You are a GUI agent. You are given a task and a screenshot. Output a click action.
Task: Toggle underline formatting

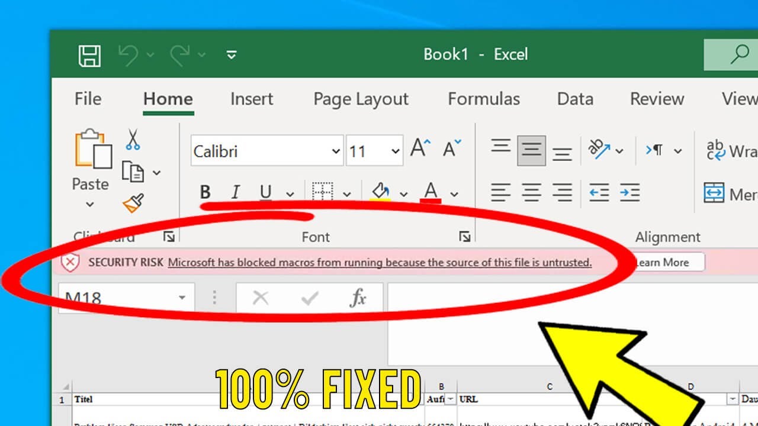coord(265,192)
